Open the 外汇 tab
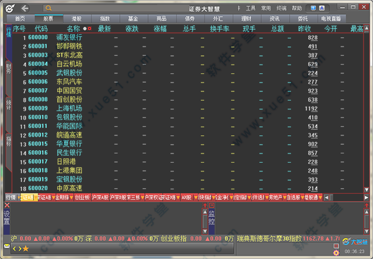The width and height of the screenshot is (373, 259). pos(218,19)
